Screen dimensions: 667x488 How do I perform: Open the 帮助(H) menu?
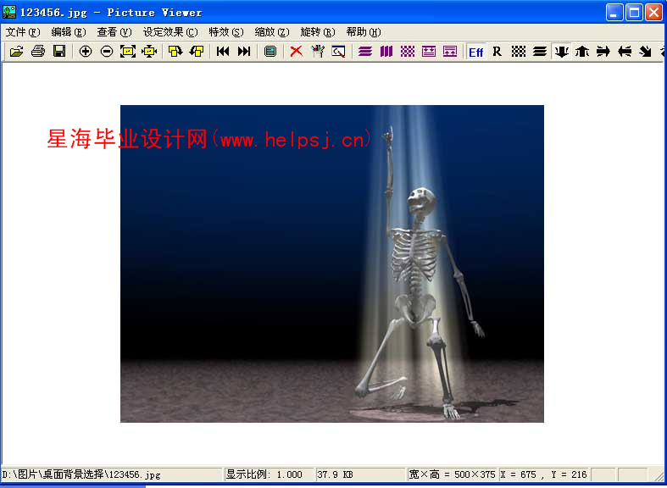pyautogui.click(x=364, y=32)
